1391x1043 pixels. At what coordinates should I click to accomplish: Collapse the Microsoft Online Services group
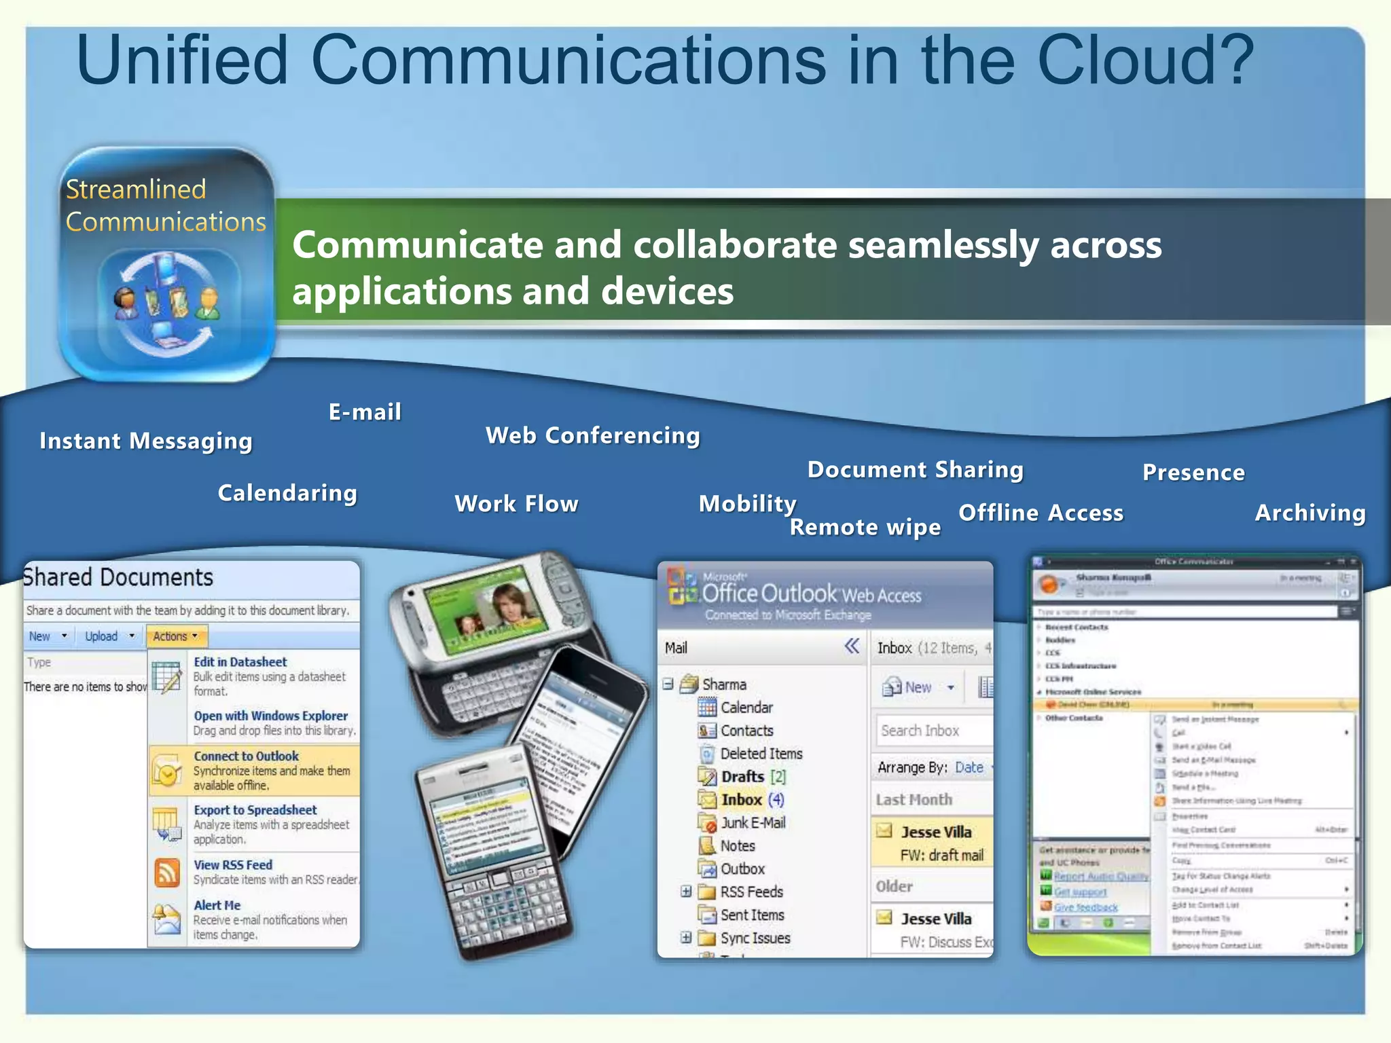(1039, 692)
